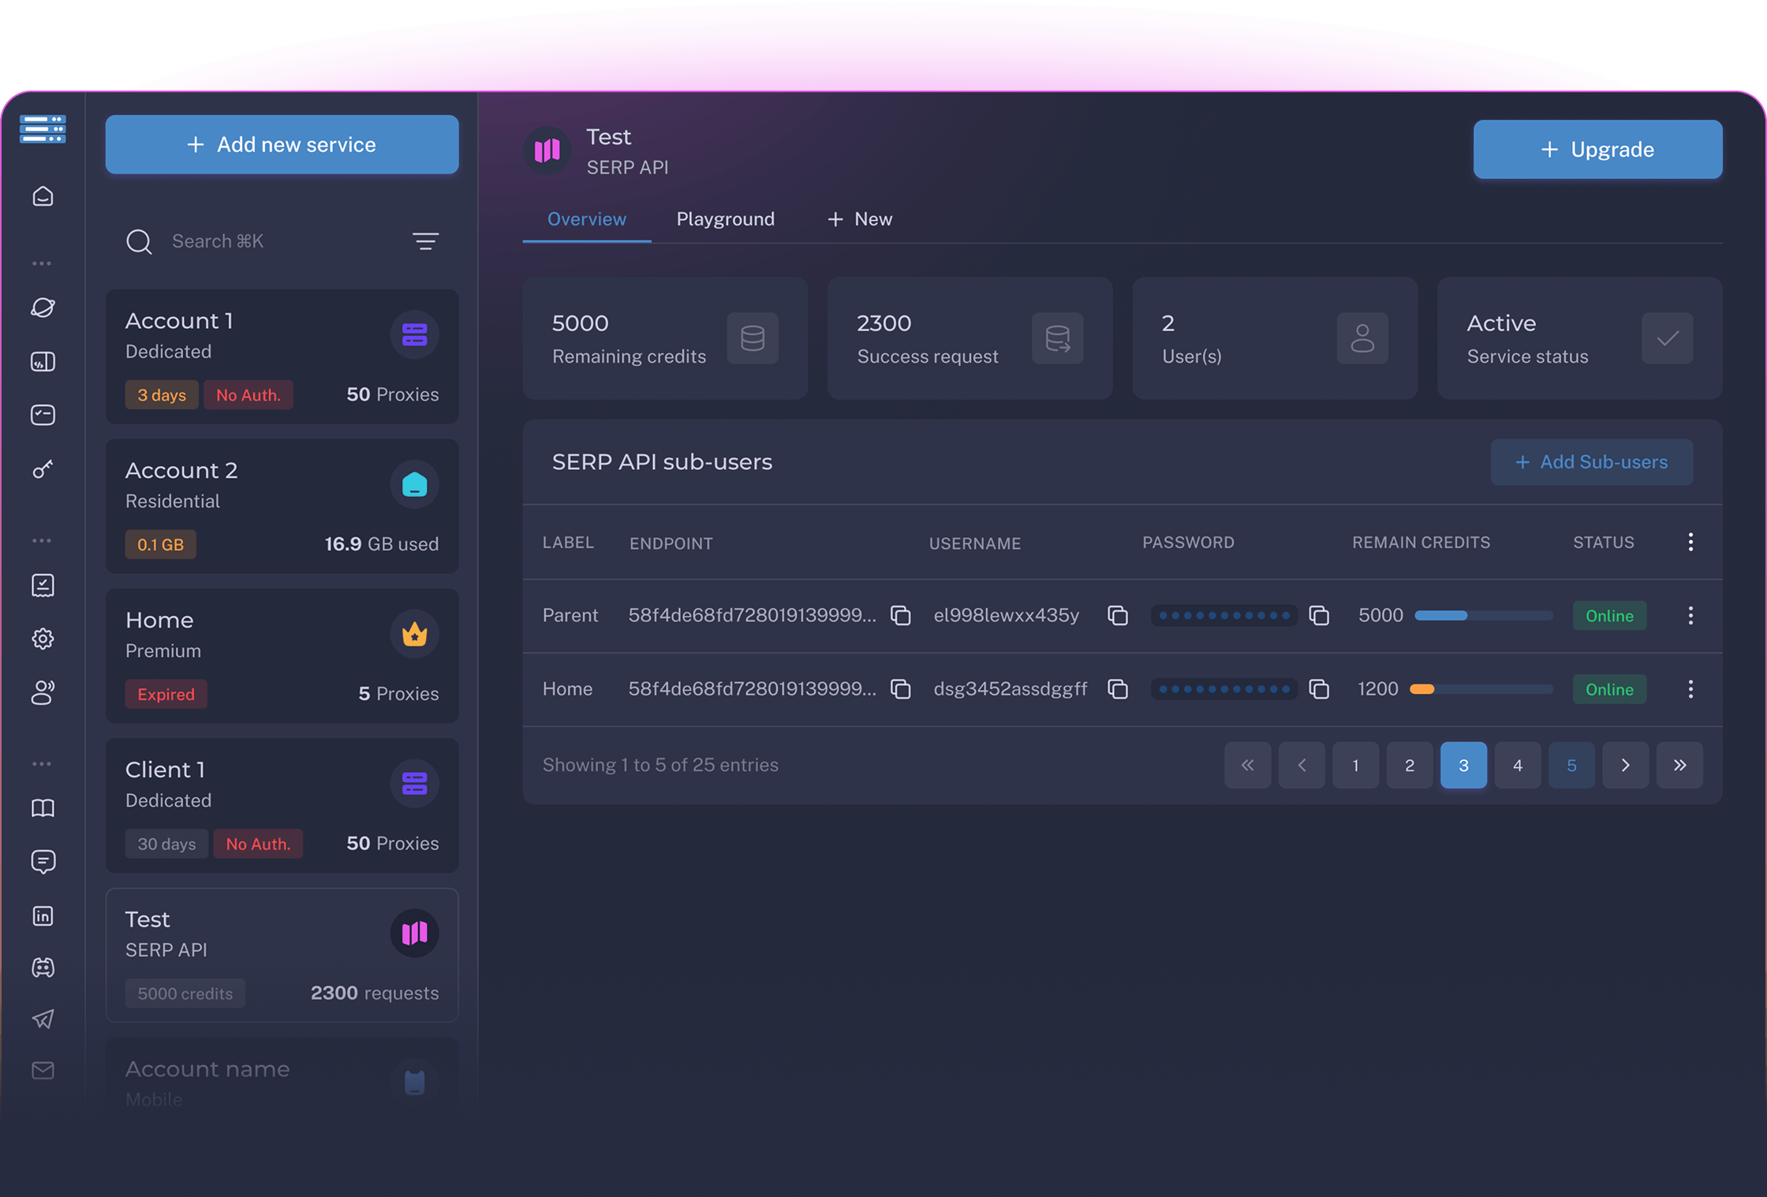
Task: Go to pagination page 4
Action: tap(1517, 765)
